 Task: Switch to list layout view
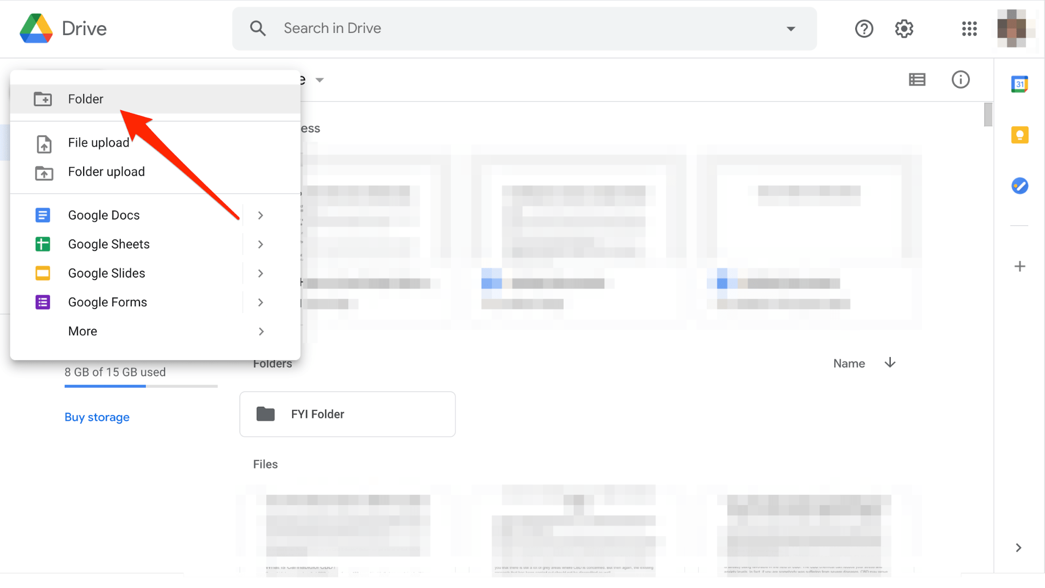tap(917, 79)
